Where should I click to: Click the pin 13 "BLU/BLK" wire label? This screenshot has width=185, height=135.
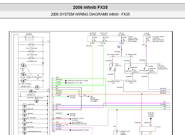(x=59, y=104)
